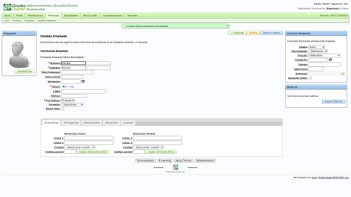The image size is (351, 197).
Task: Open the Admisiones module link
Action: 304,9
